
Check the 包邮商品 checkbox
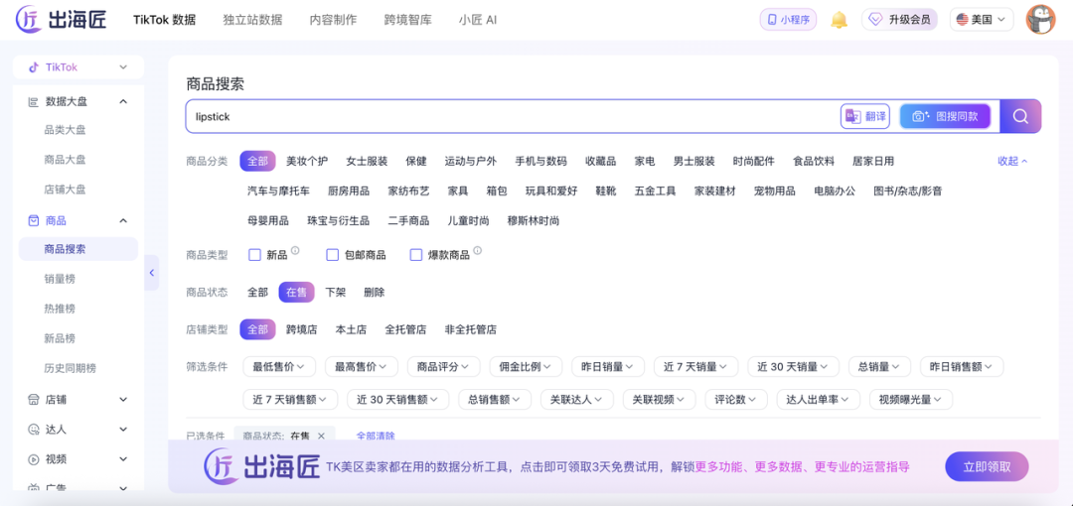(x=333, y=255)
